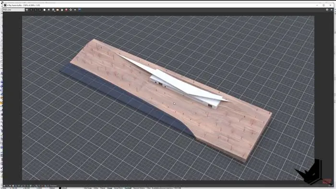Image resolution: width=336 pixels, height=189 pixels.
Task: Toggle Gumball in the status bar
Action: coord(128,188)
